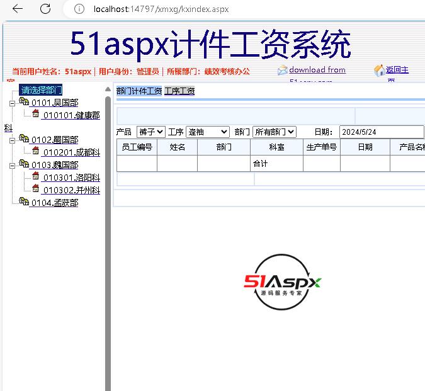Switch to the 工序工资 tab
The width and height of the screenshot is (425, 391).
179,91
